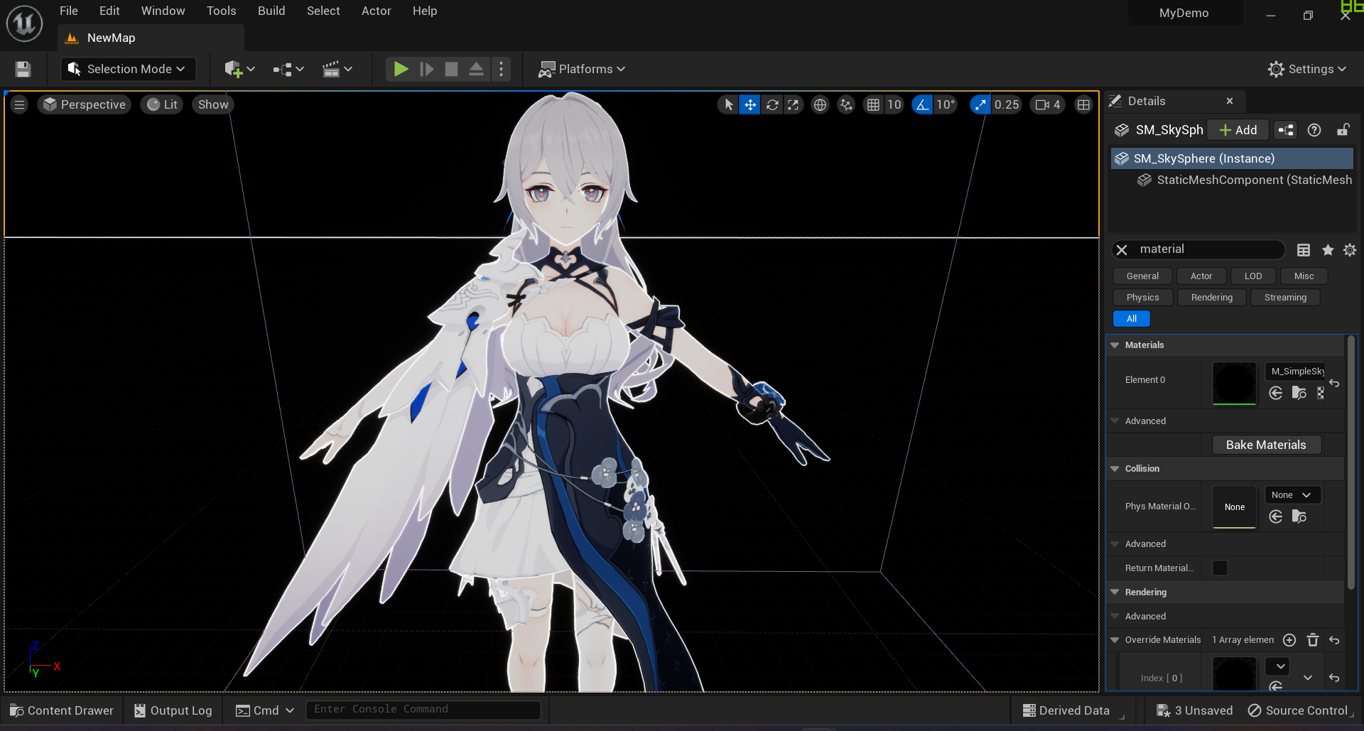Viewport: 1364px width, 731px height.
Task: Browse to M_SimpleSky in Content Browser
Action: (1299, 393)
